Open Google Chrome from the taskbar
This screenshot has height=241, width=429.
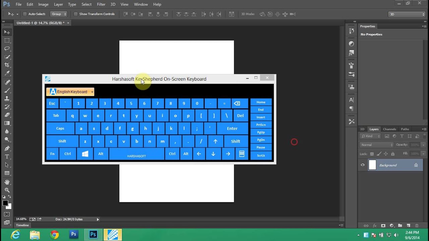pyautogui.click(x=55, y=235)
